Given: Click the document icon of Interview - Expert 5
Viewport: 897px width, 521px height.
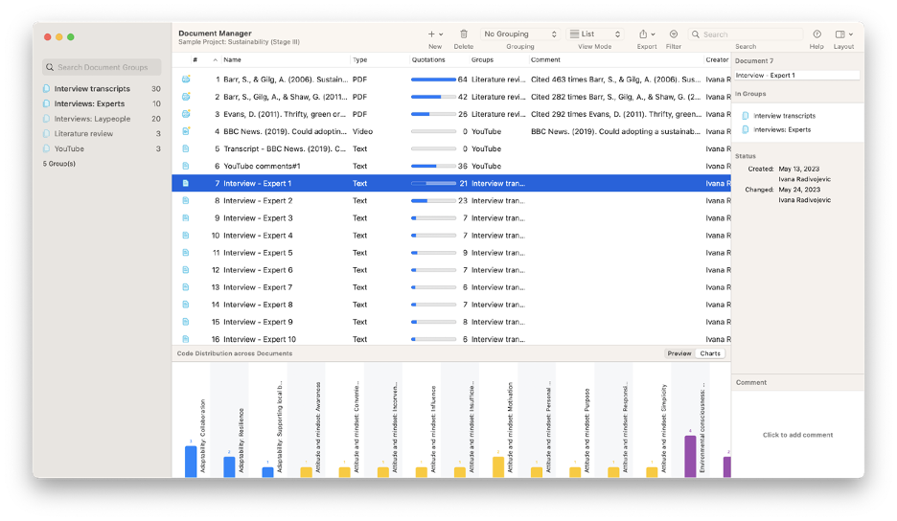Looking at the screenshot, I should click(x=186, y=252).
